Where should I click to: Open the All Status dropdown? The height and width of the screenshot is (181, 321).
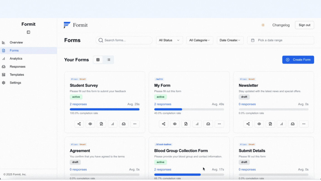coord(169,40)
